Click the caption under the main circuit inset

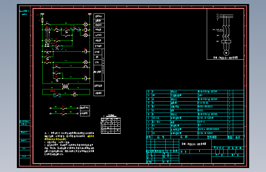(x=225, y=58)
